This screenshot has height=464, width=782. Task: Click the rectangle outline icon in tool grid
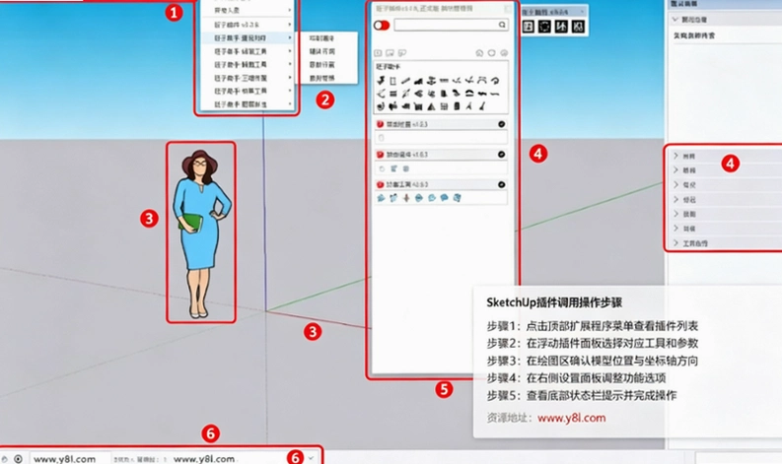[393, 81]
